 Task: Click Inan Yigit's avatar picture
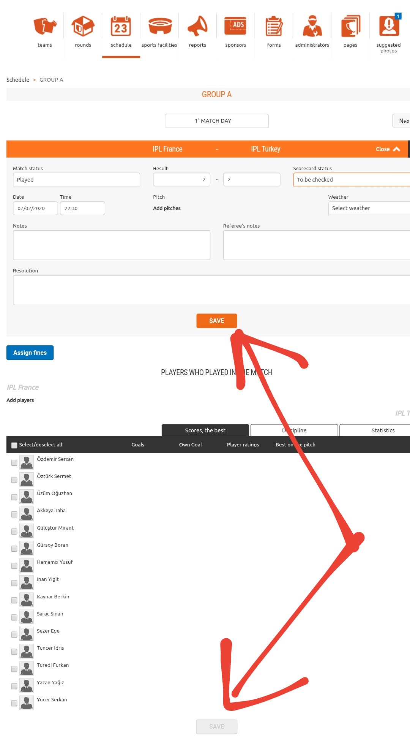(x=27, y=583)
